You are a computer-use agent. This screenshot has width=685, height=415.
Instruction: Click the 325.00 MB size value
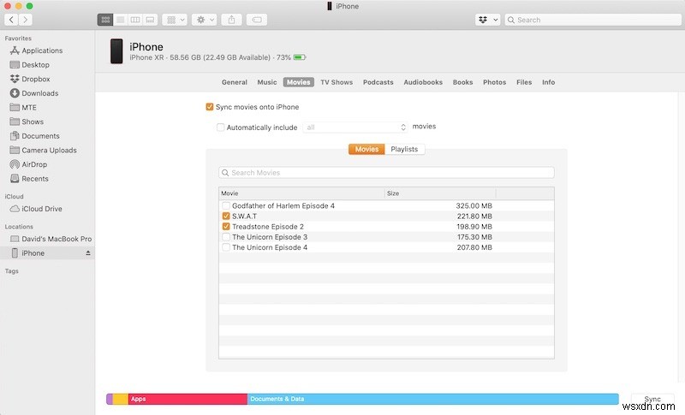[474, 205]
